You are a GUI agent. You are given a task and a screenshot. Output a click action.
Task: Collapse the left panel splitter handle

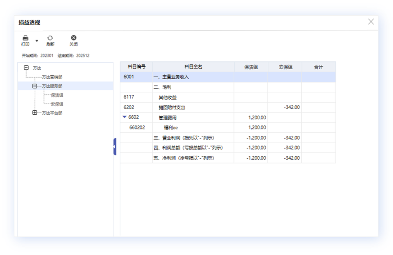[x=115, y=147]
